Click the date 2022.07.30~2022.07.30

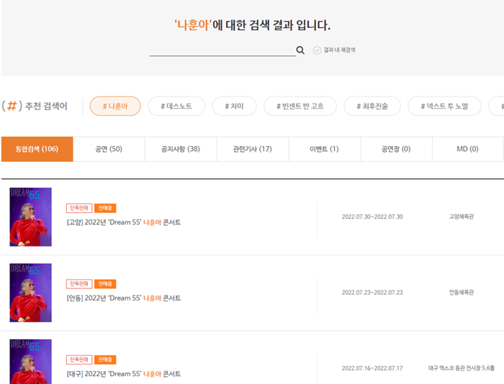372,216
